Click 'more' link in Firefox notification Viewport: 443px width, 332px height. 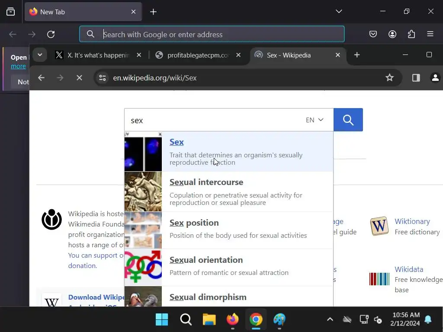[18, 66]
